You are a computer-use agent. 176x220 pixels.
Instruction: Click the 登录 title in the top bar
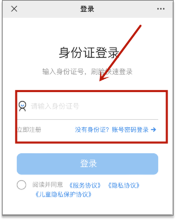[87, 9]
